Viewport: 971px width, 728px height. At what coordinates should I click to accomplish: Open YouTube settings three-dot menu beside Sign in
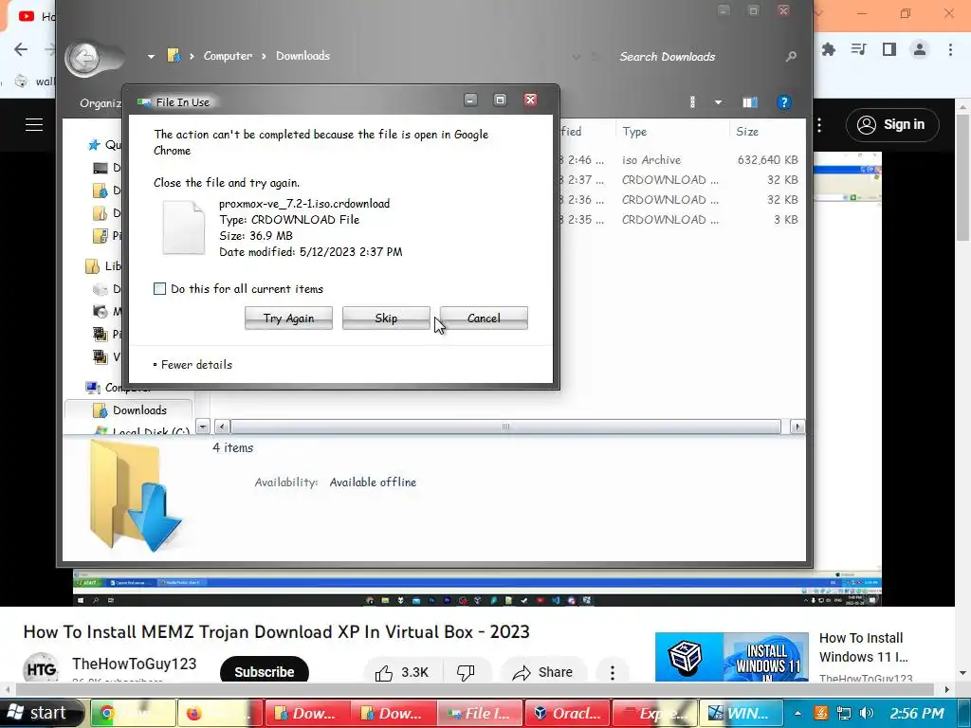point(819,125)
